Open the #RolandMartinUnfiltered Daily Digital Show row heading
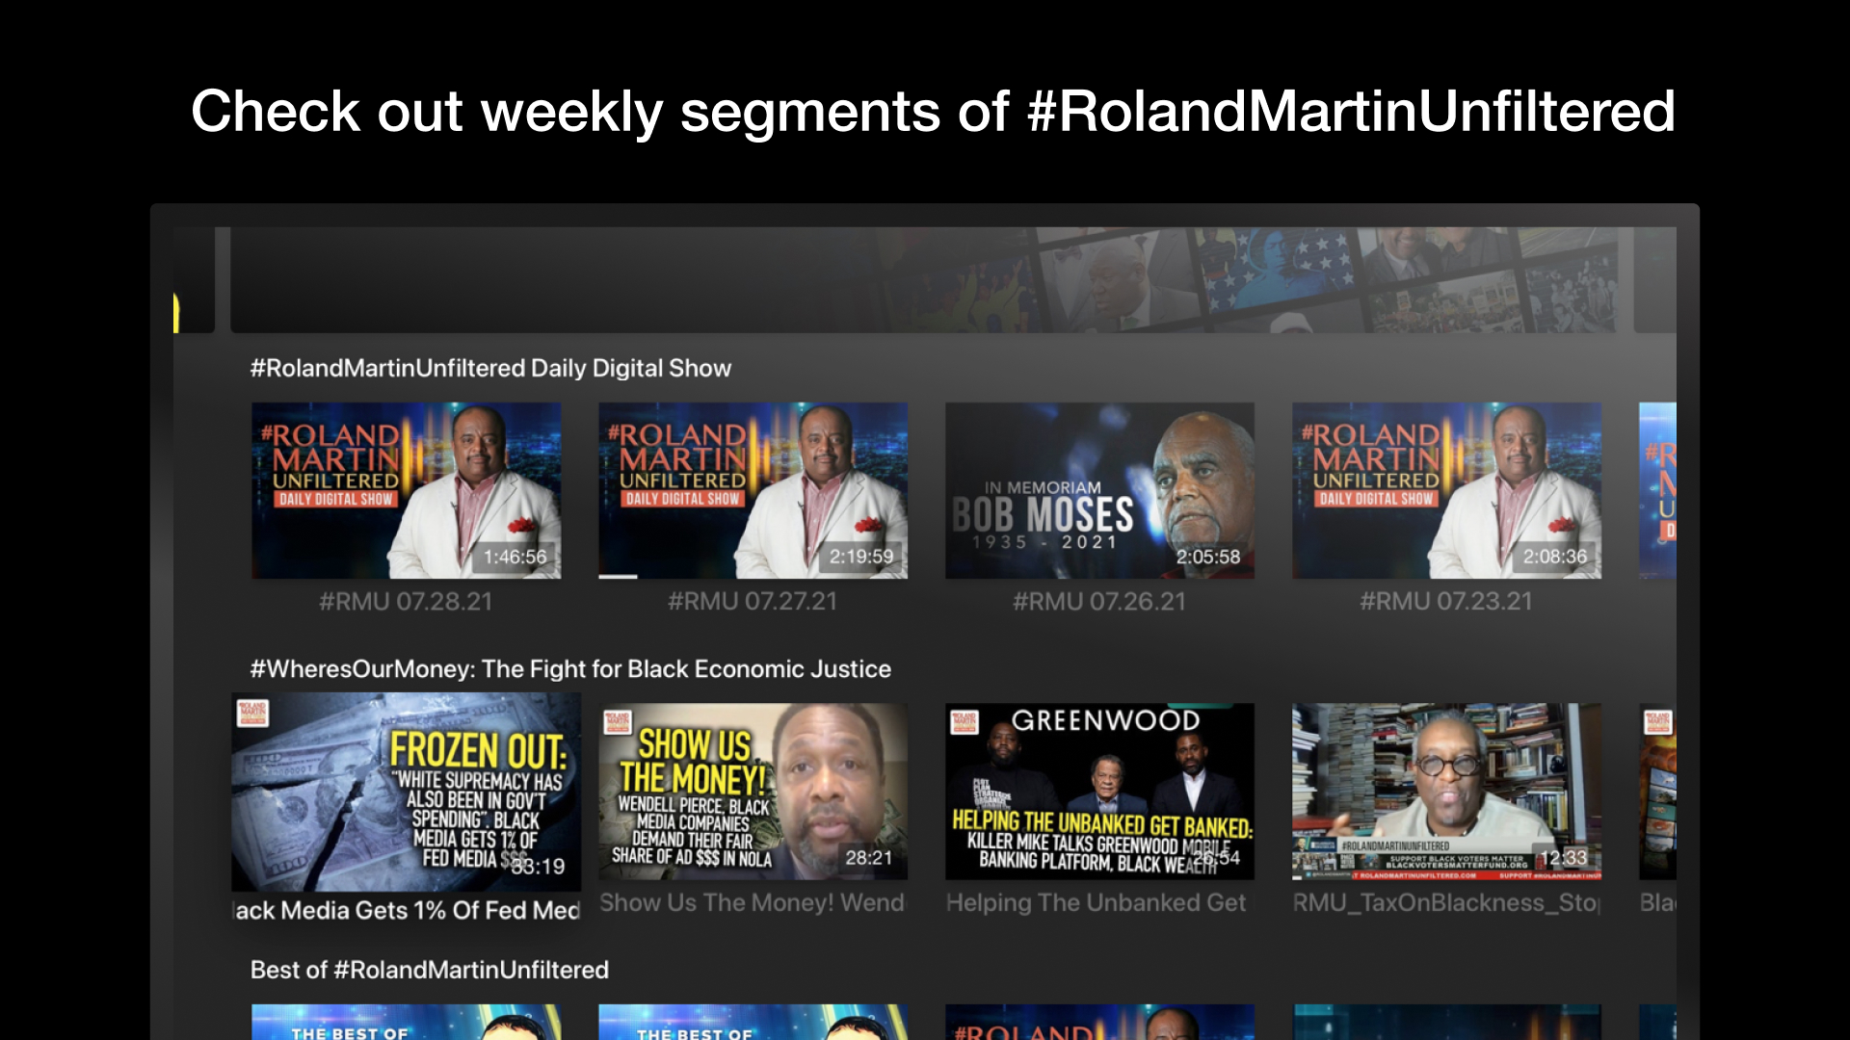1850x1040 pixels. click(490, 368)
